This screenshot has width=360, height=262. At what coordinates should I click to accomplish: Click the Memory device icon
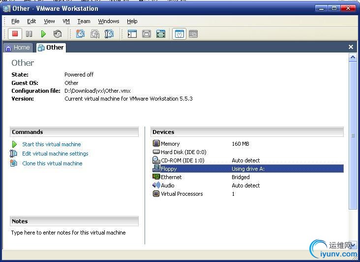pos(156,143)
